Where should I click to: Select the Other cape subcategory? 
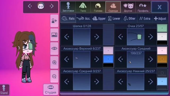(130, 18)
